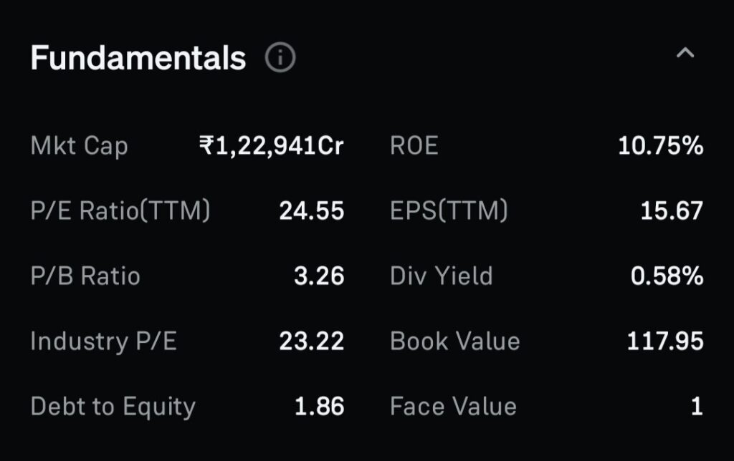The image size is (734, 461).
Task: Select the P/B Ratio label
Action: (x=85, y=276)
